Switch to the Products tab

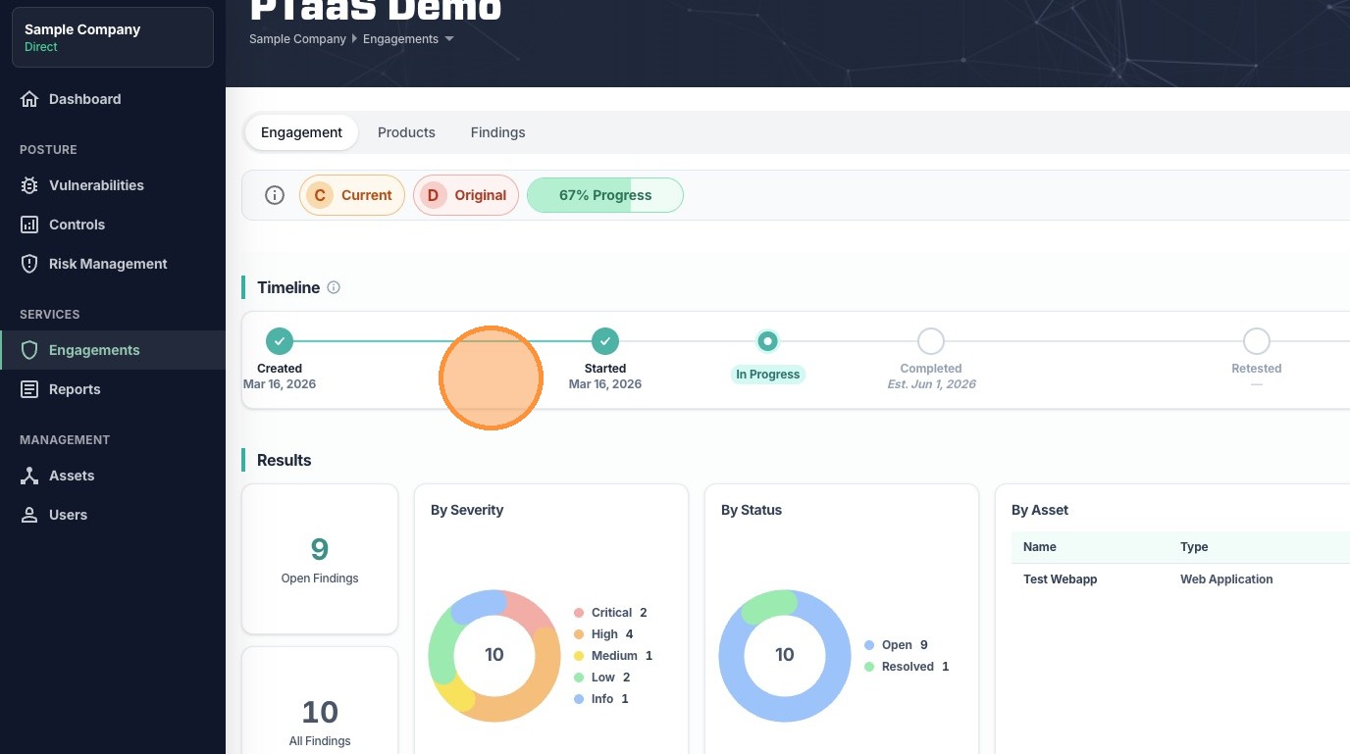pos(406,132)
